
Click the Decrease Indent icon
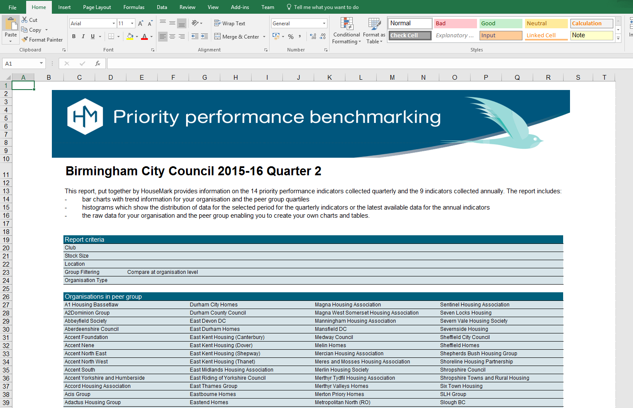195,36
